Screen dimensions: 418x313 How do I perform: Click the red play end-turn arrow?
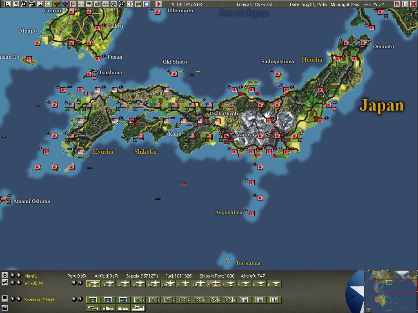(x=159, y=4)
